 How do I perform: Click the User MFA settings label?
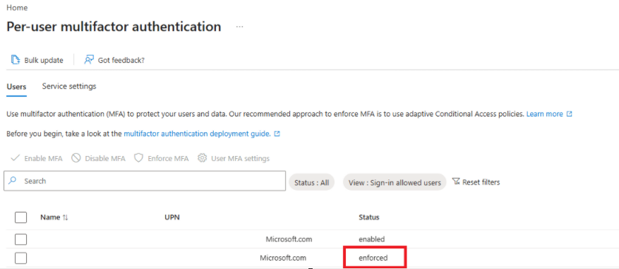pos(241,158)
